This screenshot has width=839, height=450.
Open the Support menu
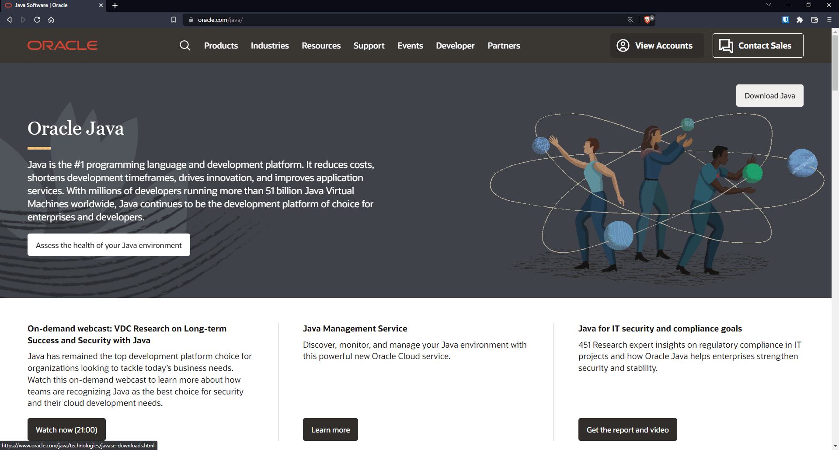369,45
